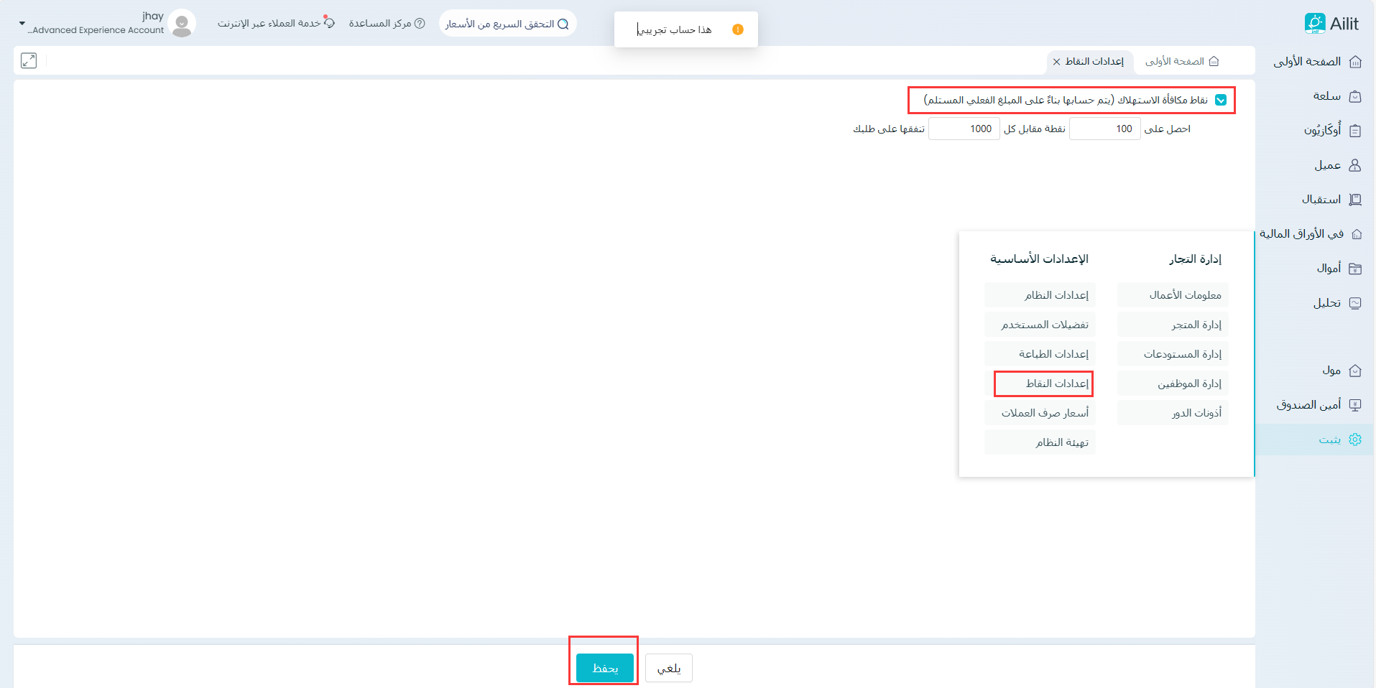Open the quick price check search box

coord(507,24)
